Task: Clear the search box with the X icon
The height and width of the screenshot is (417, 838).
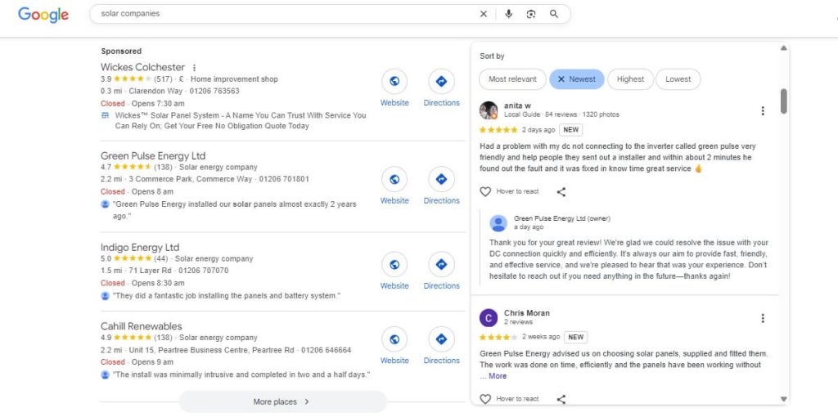Action: click(x=483, y=14)
